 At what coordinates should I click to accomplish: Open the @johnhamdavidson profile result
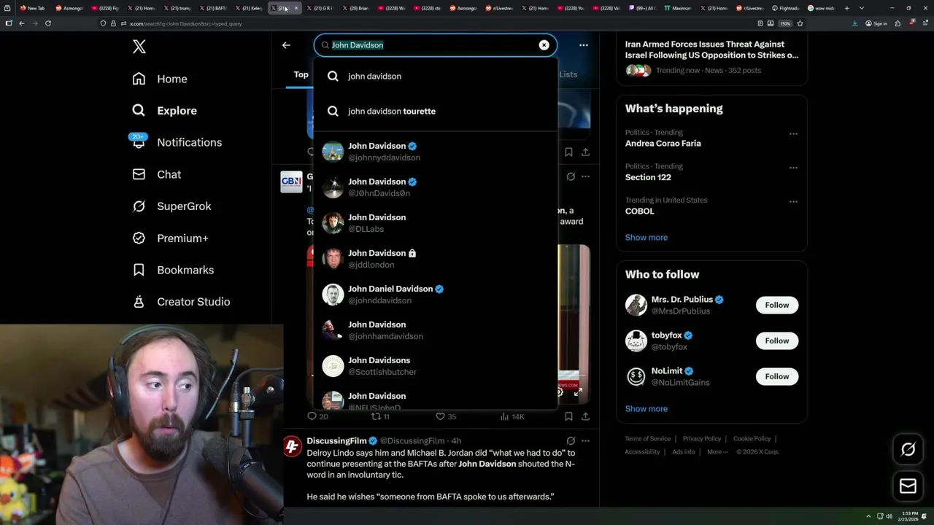pyautogui.click(x=436, y=330)
